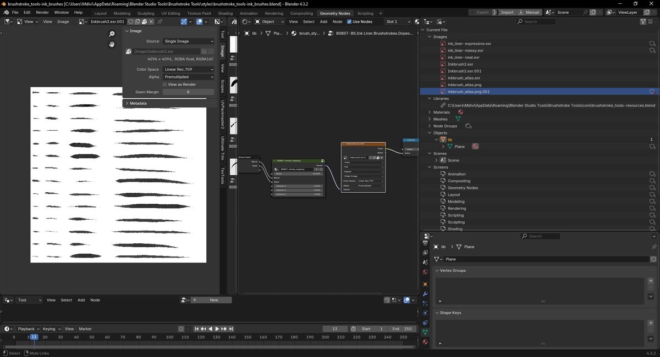This screenshot has width=660, height=357.
Task: Open the Node menu in node editor
Action: (337, 21)
